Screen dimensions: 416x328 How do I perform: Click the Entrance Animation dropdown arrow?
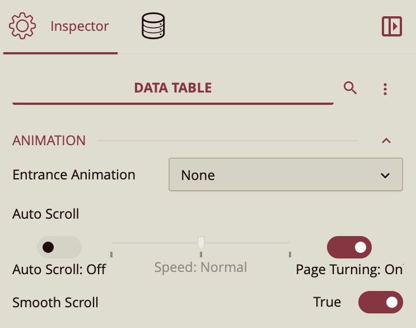(x=385, y=175)
